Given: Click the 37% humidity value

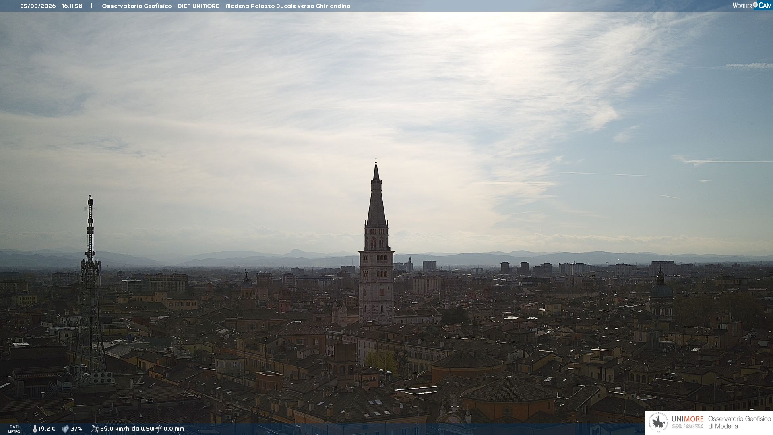Looking at the screenshot, I should pos(76,429).
